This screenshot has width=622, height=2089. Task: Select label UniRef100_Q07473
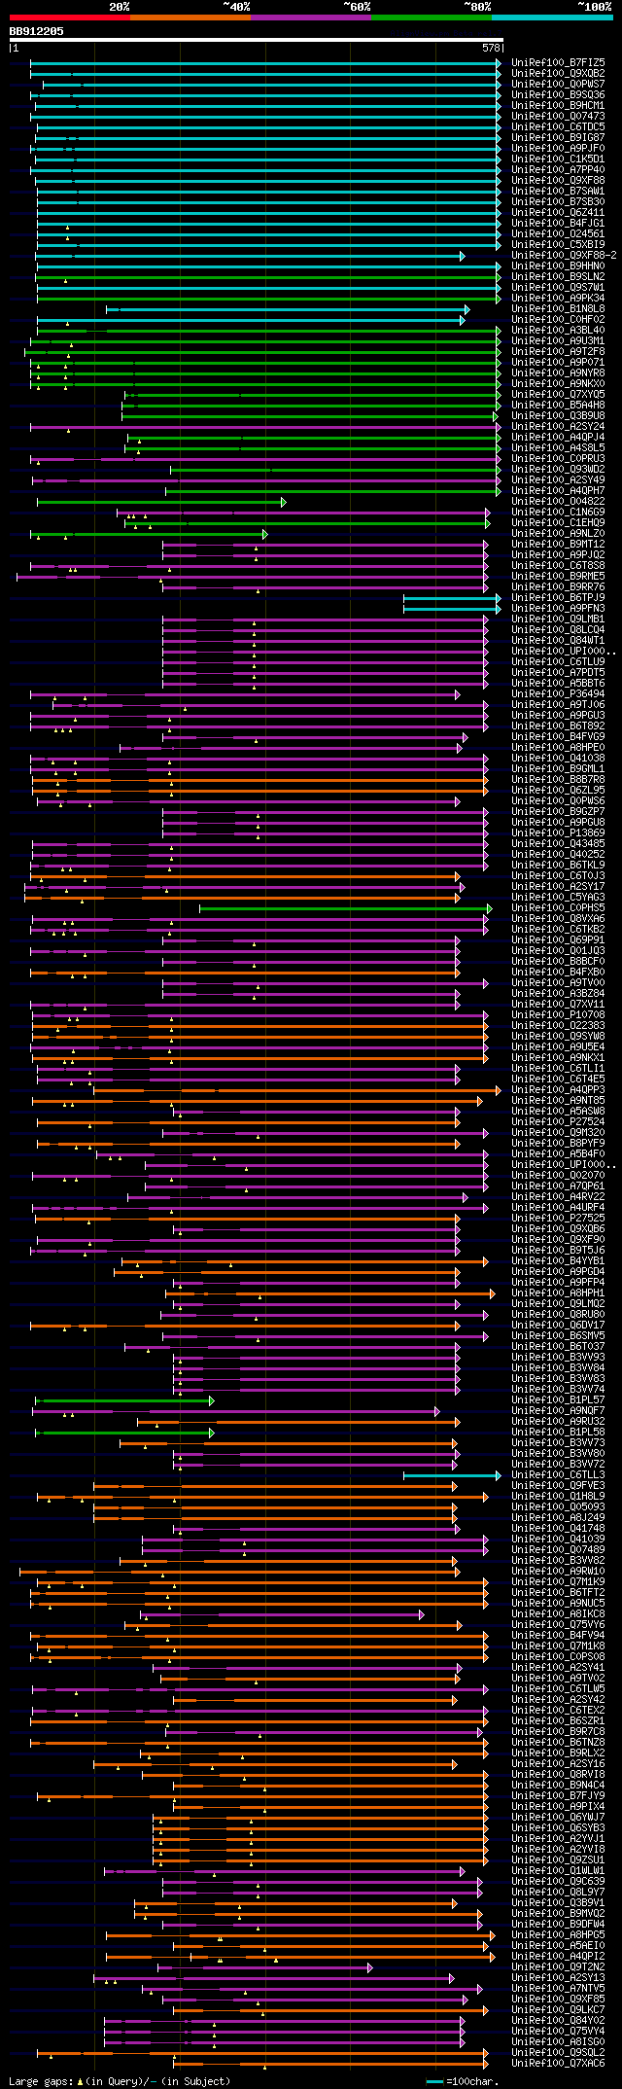click(558, 116)
